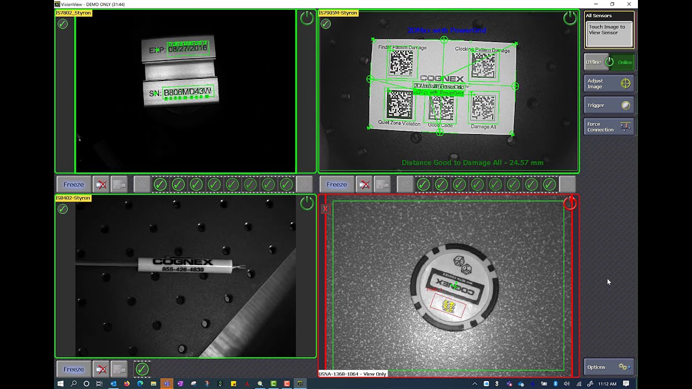Open Adjust Image tool
This screenshot has width=692, height=389.
pyautogui.click(x=609, y=84)
